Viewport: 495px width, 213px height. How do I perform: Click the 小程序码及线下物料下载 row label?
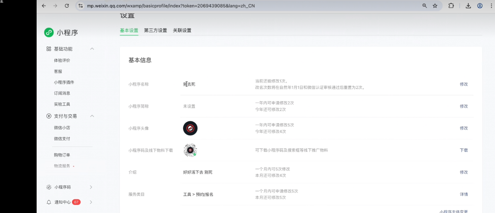(x=151, y=150)
